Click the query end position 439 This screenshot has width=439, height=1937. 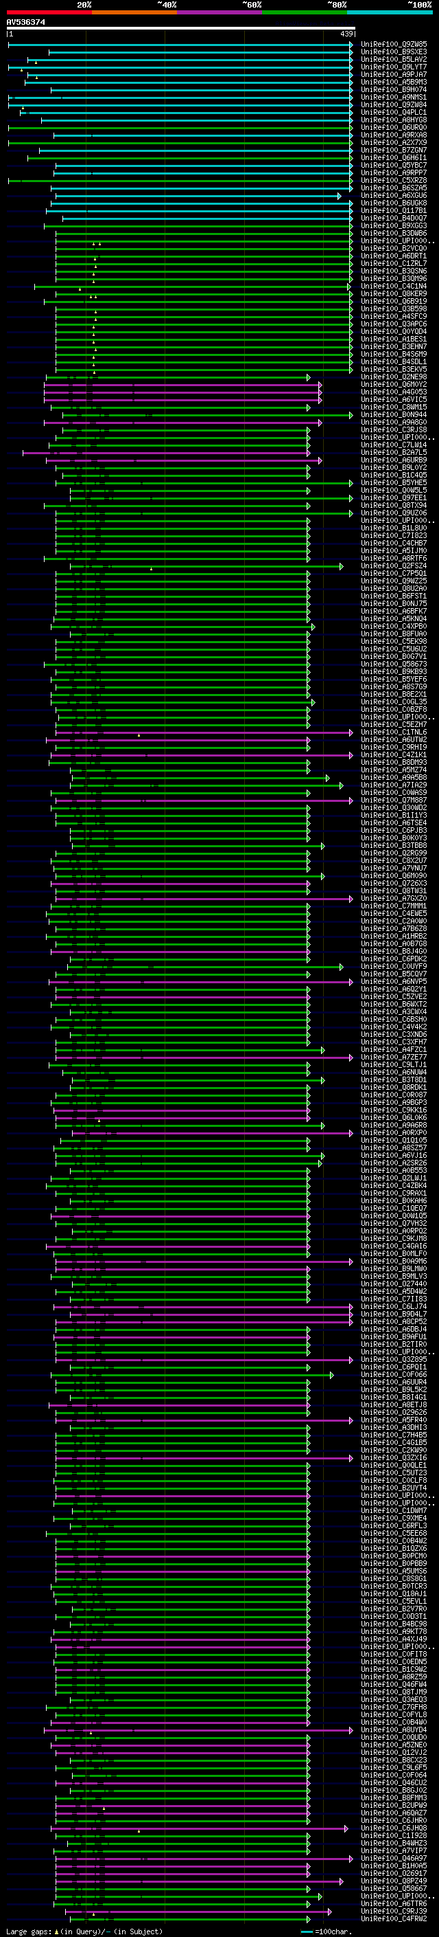[x=346, y=34]
